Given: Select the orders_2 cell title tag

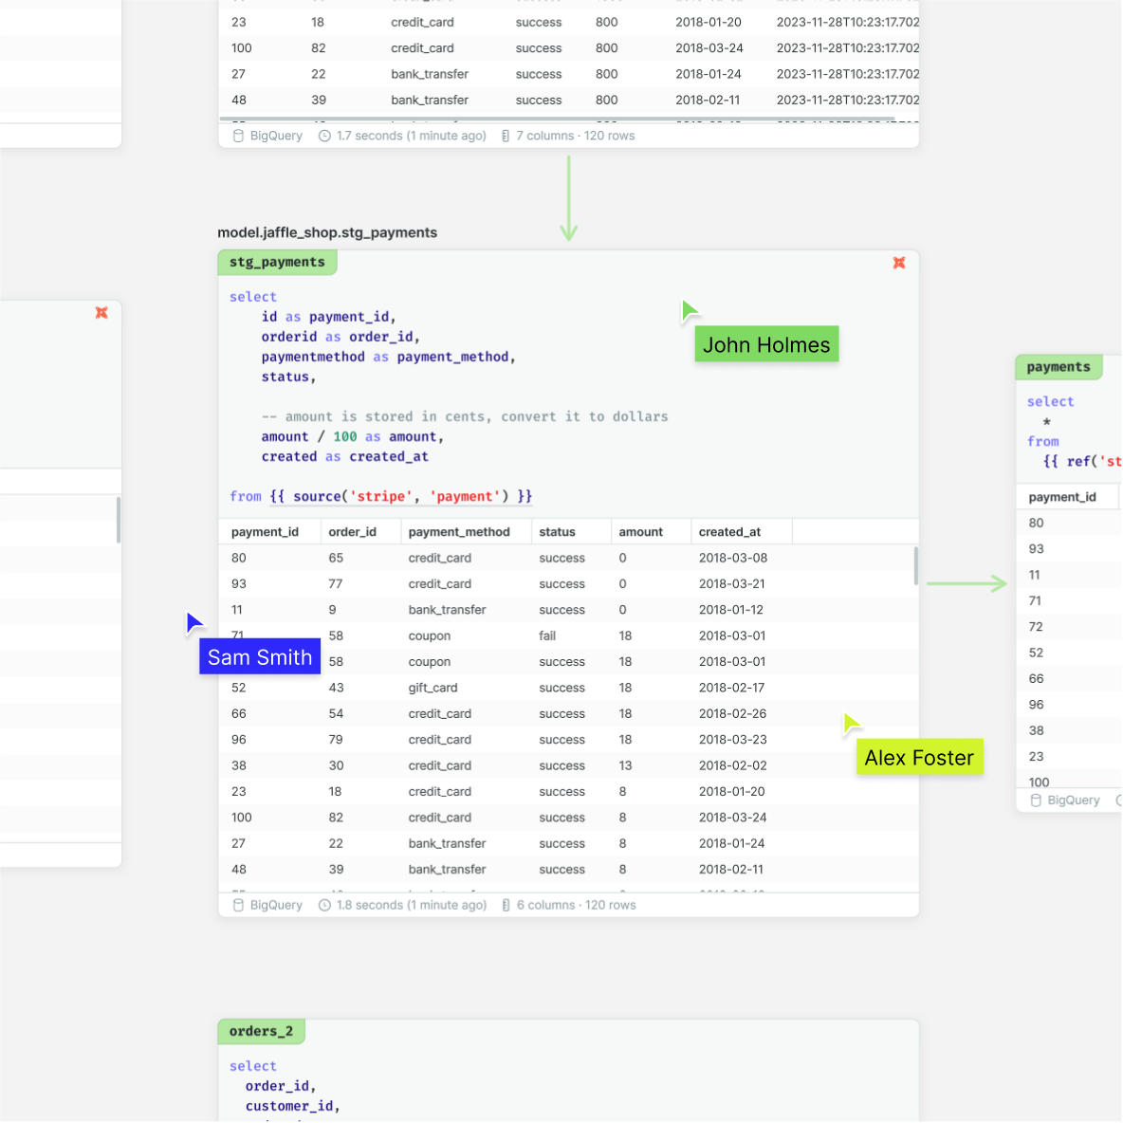Looking at the screenshot, I should click(x=261, y=1031).
